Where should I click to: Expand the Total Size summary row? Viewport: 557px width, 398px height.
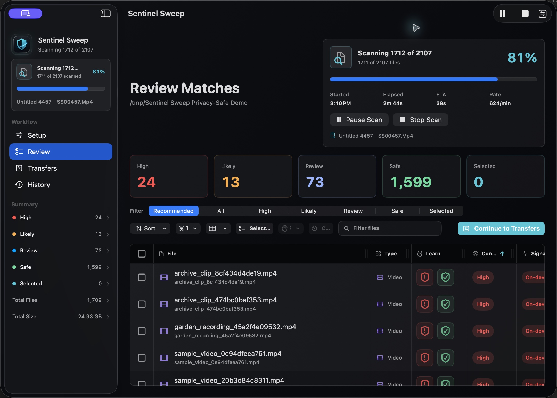61,317
